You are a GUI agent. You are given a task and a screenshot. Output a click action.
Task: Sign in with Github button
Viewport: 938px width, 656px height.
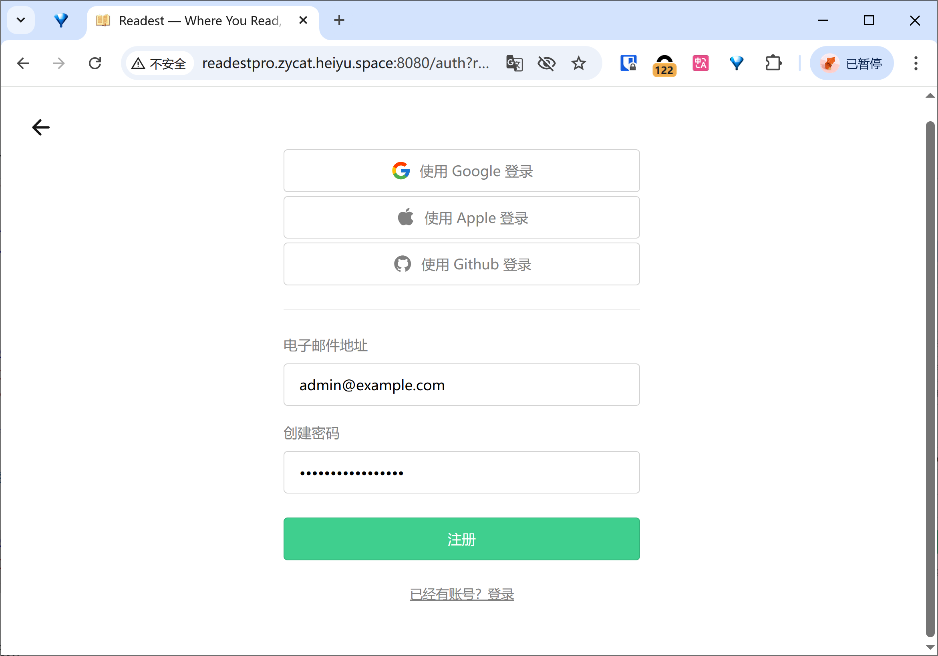[x=461, y=264]
